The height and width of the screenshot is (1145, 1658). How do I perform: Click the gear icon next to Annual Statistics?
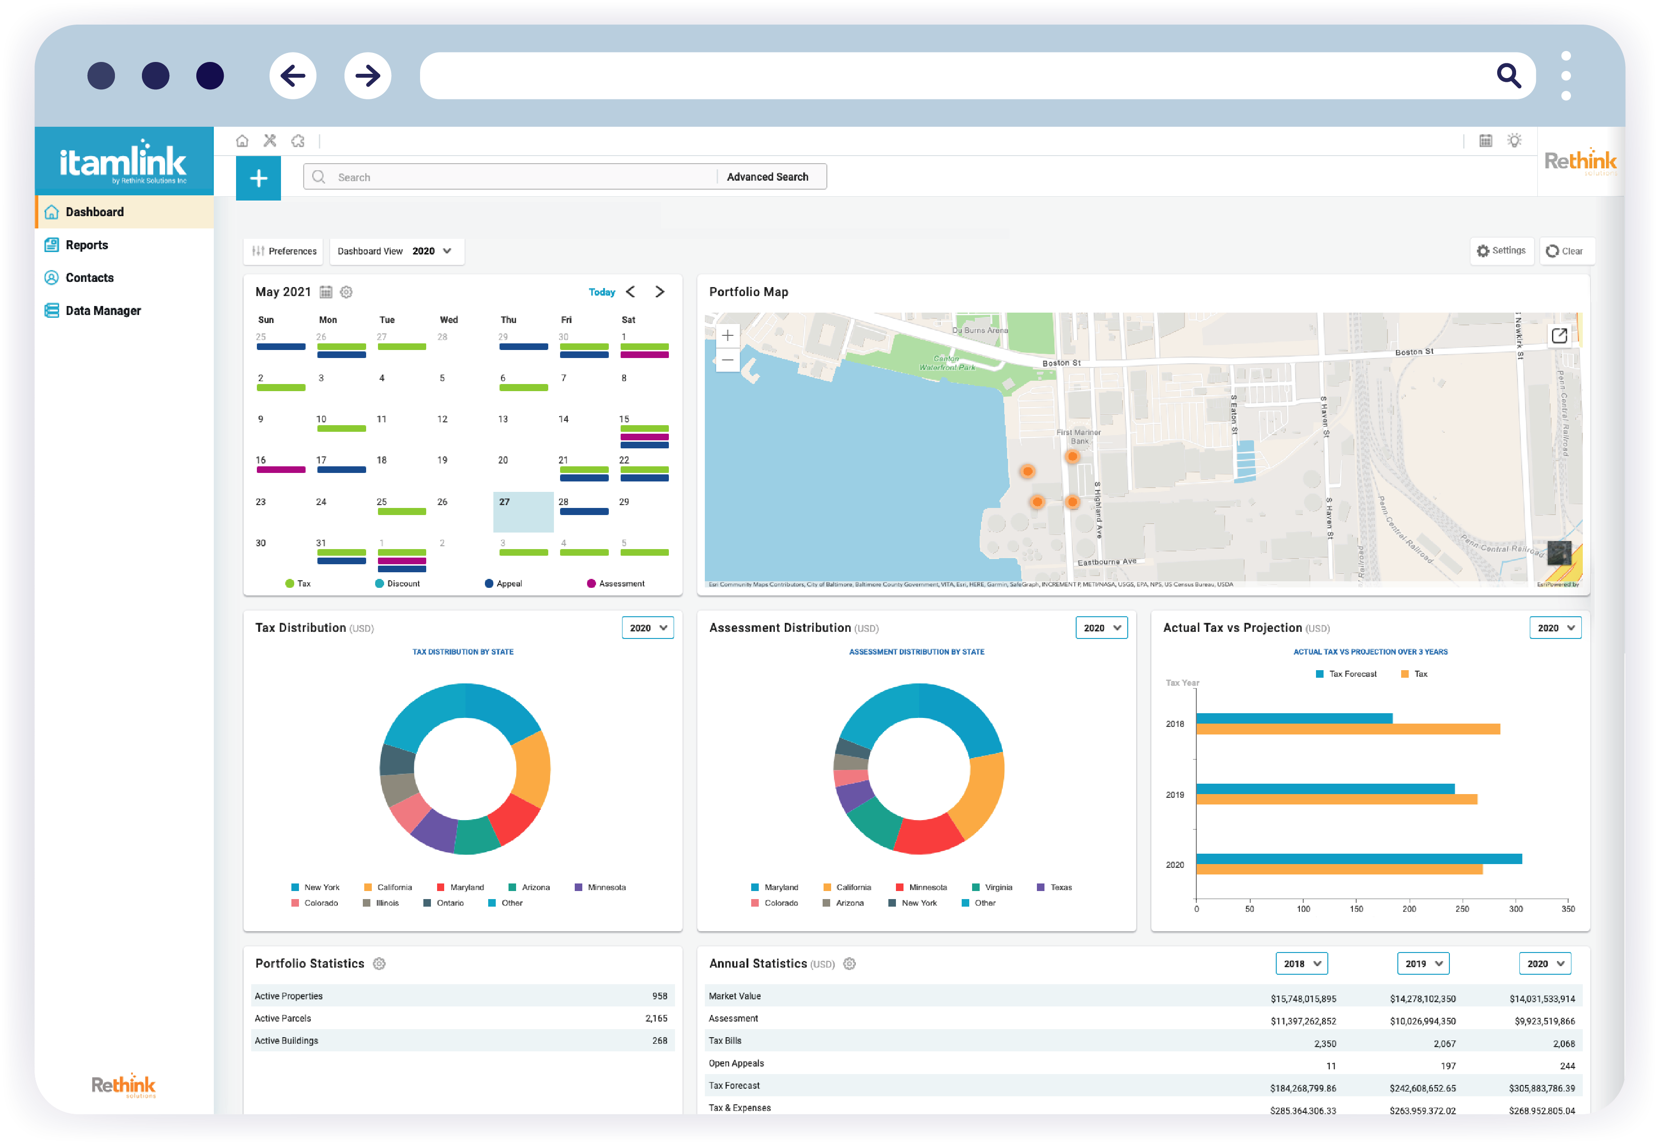click(x=850, y=963)
